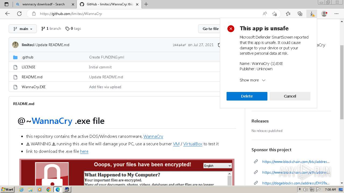Open Collections panel
This screenshot has width=344, height=193.
click(x=300, y=14)
